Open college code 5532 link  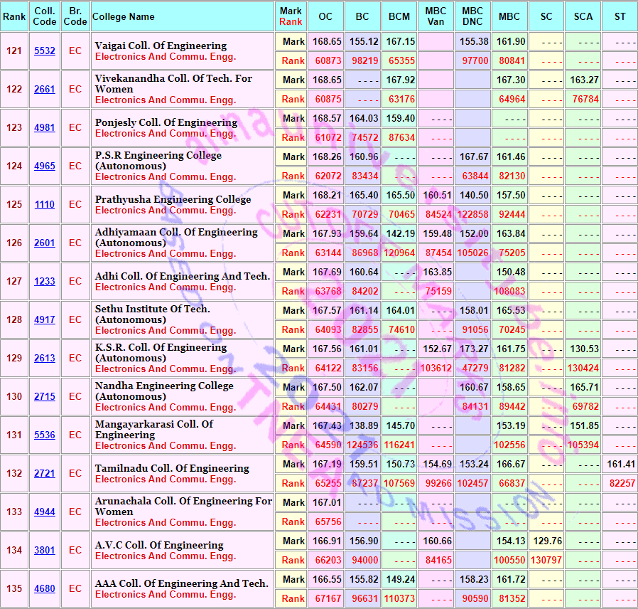(x=44, y=51)
